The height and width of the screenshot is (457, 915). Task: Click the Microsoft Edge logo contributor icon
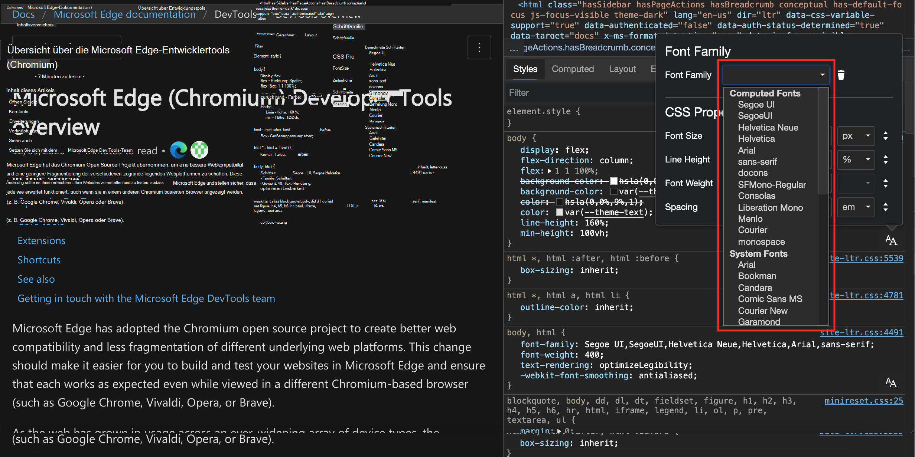coord(179,150)
